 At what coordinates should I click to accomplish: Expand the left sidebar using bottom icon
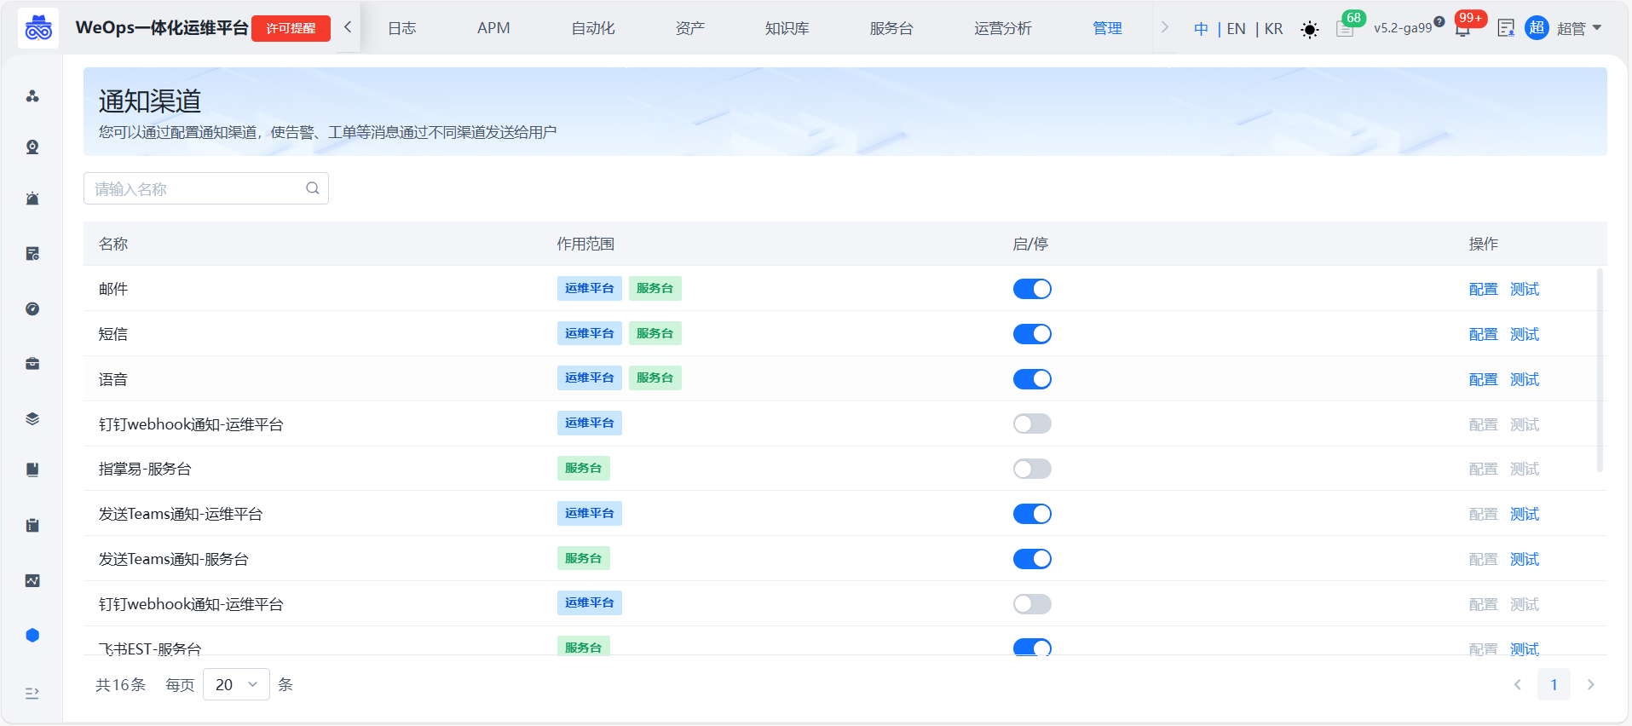(32, 693)
